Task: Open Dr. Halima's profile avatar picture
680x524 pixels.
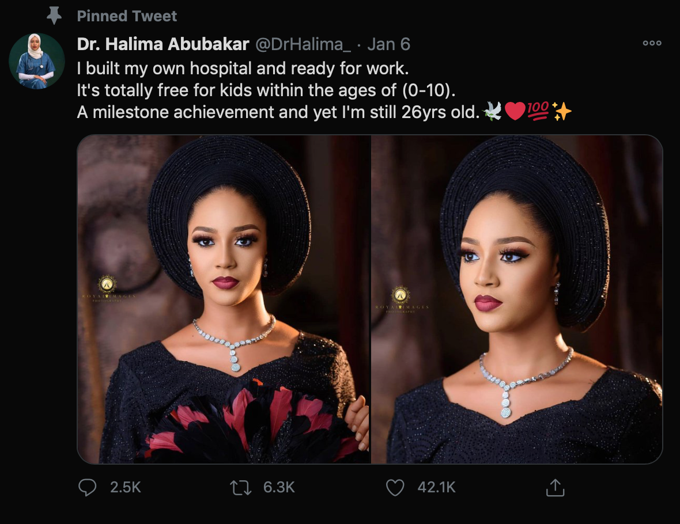Action: 36,61
